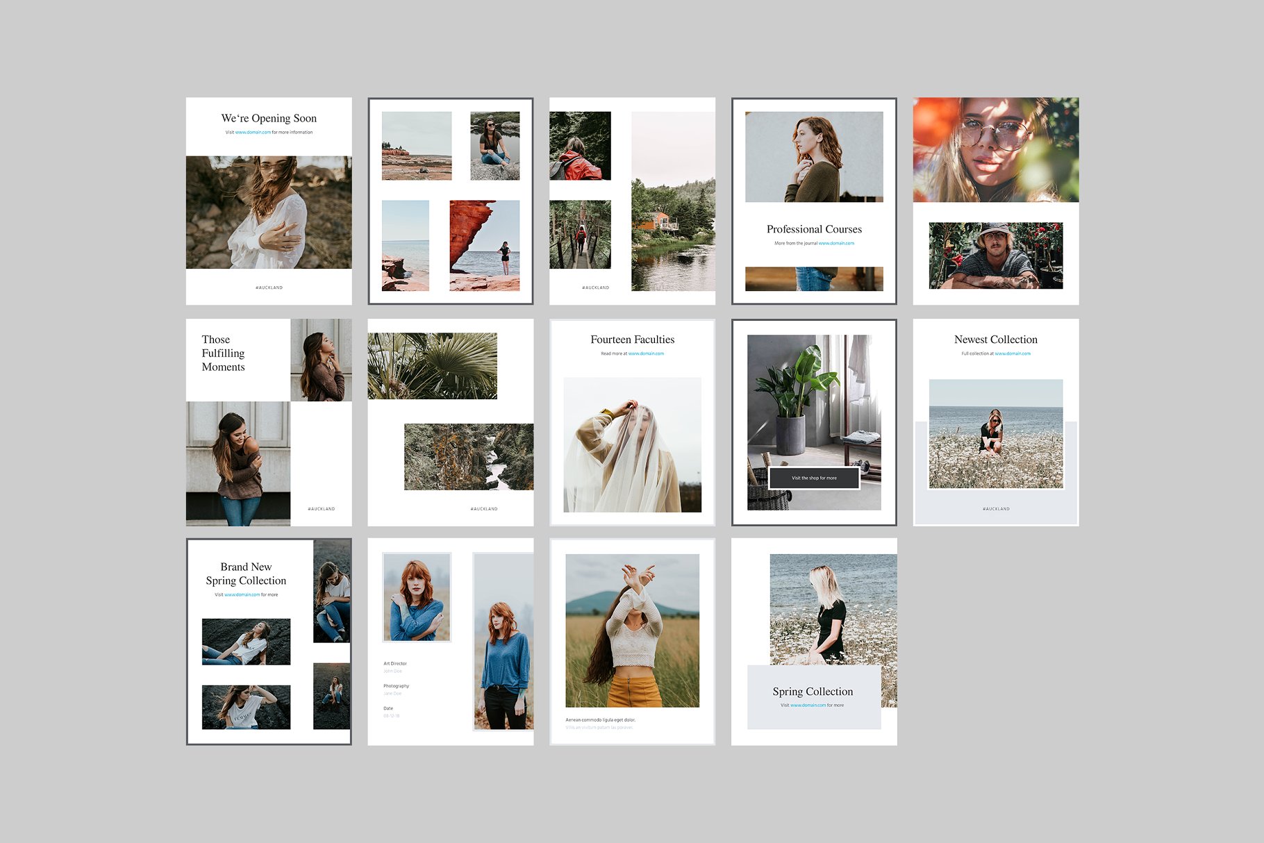Select the woman in yellow pants field photo
Screen dimensions: 1264x843
(x=632, y=631)
